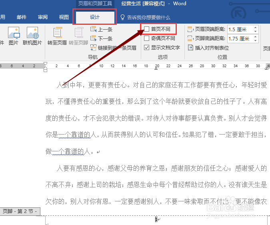
Task: Open the 视图 tab
Action: [64, 17]
